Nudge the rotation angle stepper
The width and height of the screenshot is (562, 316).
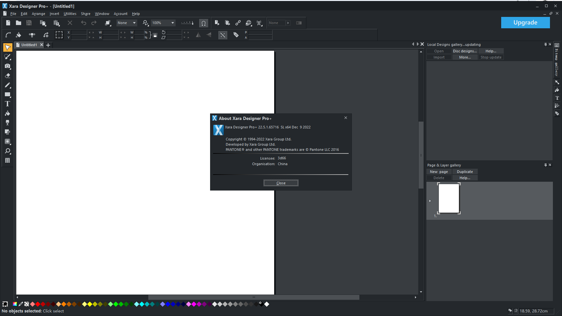186,33
